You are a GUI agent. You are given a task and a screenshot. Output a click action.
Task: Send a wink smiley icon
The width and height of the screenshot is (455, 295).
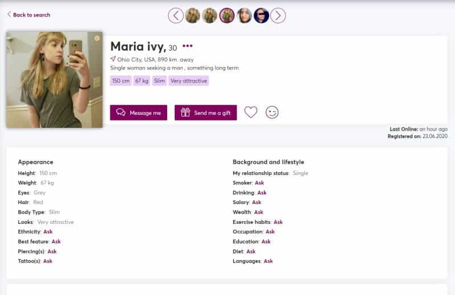click(272, 113)
